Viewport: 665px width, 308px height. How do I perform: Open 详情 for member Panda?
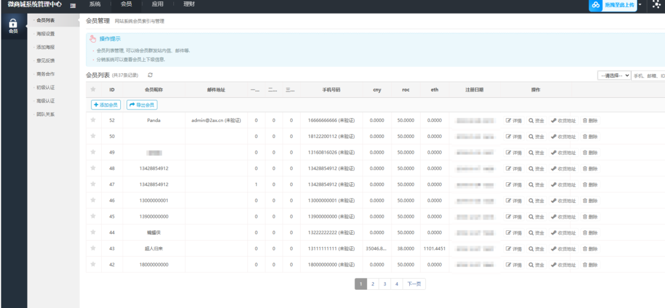pyautogui.click(x=514, y=120)
